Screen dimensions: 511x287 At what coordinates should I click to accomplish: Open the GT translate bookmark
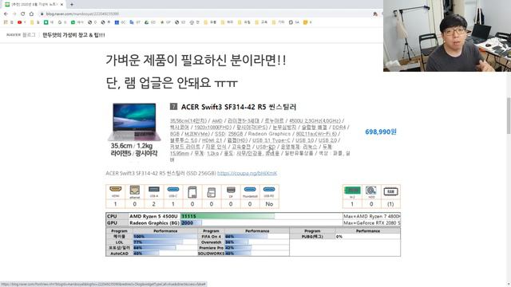pos(134,22)
